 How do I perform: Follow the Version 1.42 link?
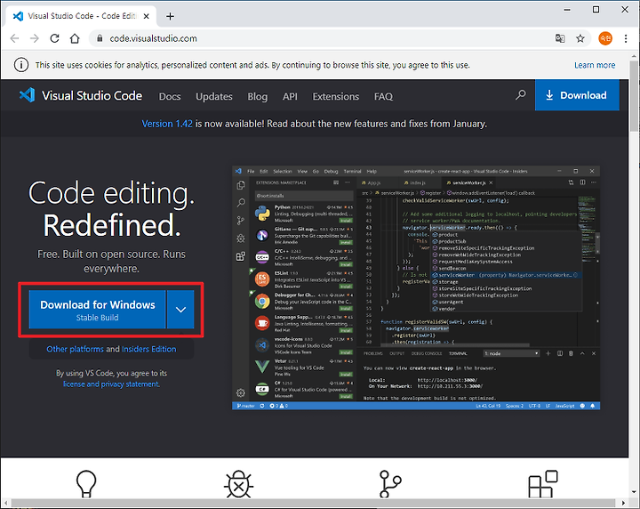point(167,124)
